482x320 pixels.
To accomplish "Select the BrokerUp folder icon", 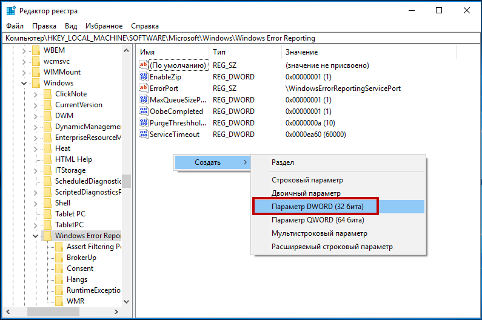I will [59, 258].
